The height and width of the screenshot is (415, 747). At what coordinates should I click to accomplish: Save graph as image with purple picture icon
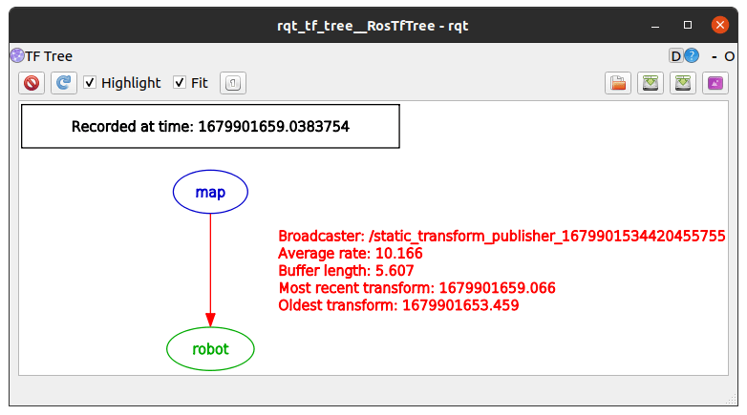[x=715, y=83]
